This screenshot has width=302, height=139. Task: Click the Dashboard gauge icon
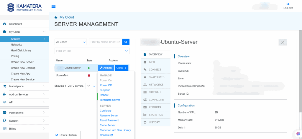5,24
